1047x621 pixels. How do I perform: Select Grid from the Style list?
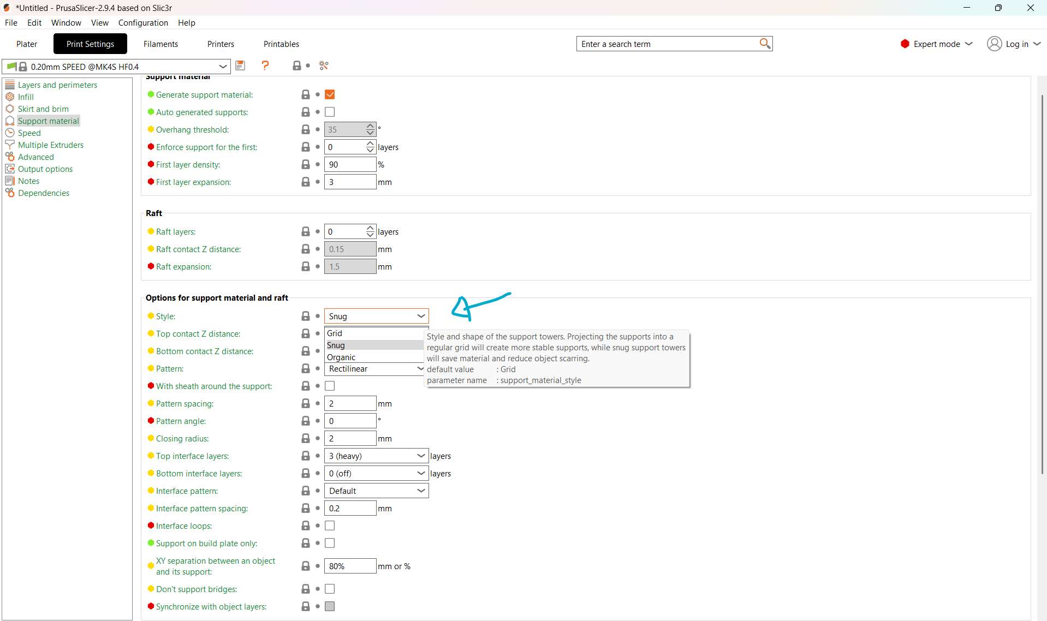pyautogui.click(x=374, y=333)
